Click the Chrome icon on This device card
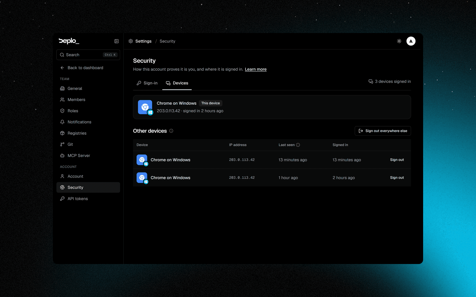 tap(145, 107)
